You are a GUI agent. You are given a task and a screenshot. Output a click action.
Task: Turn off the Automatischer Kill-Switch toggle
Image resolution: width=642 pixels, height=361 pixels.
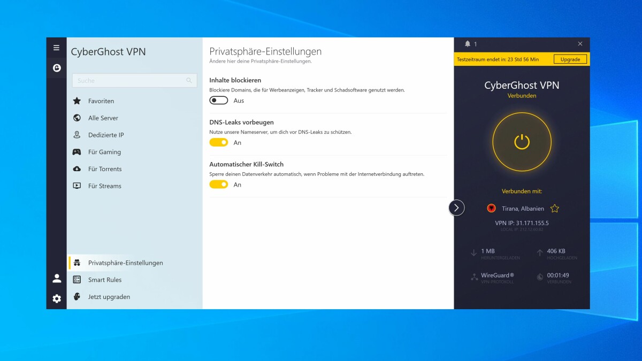219,185
